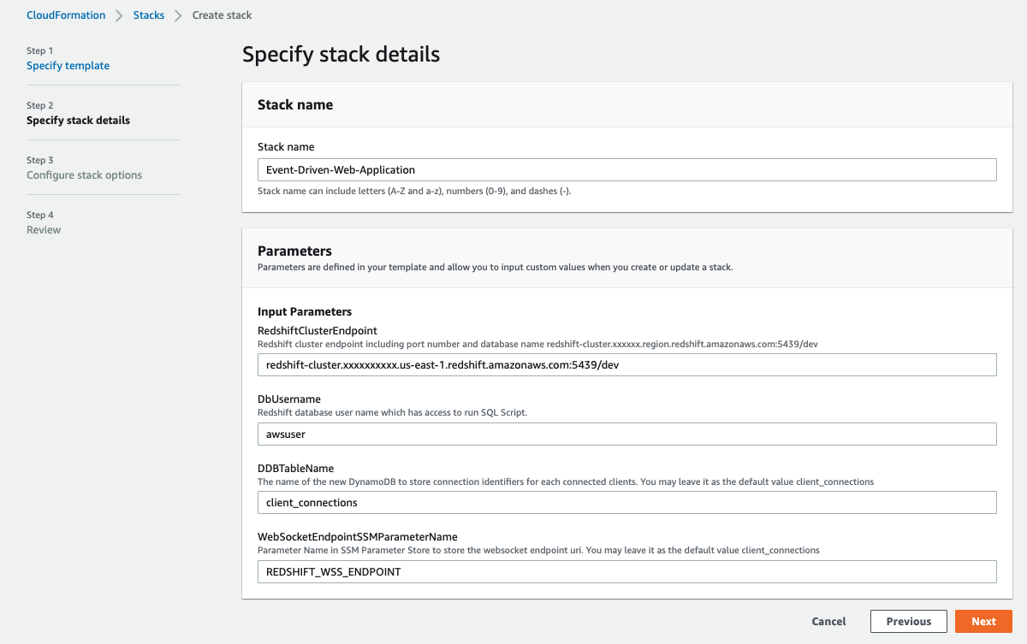Click the Redshift database user name description

coord(393,413)
